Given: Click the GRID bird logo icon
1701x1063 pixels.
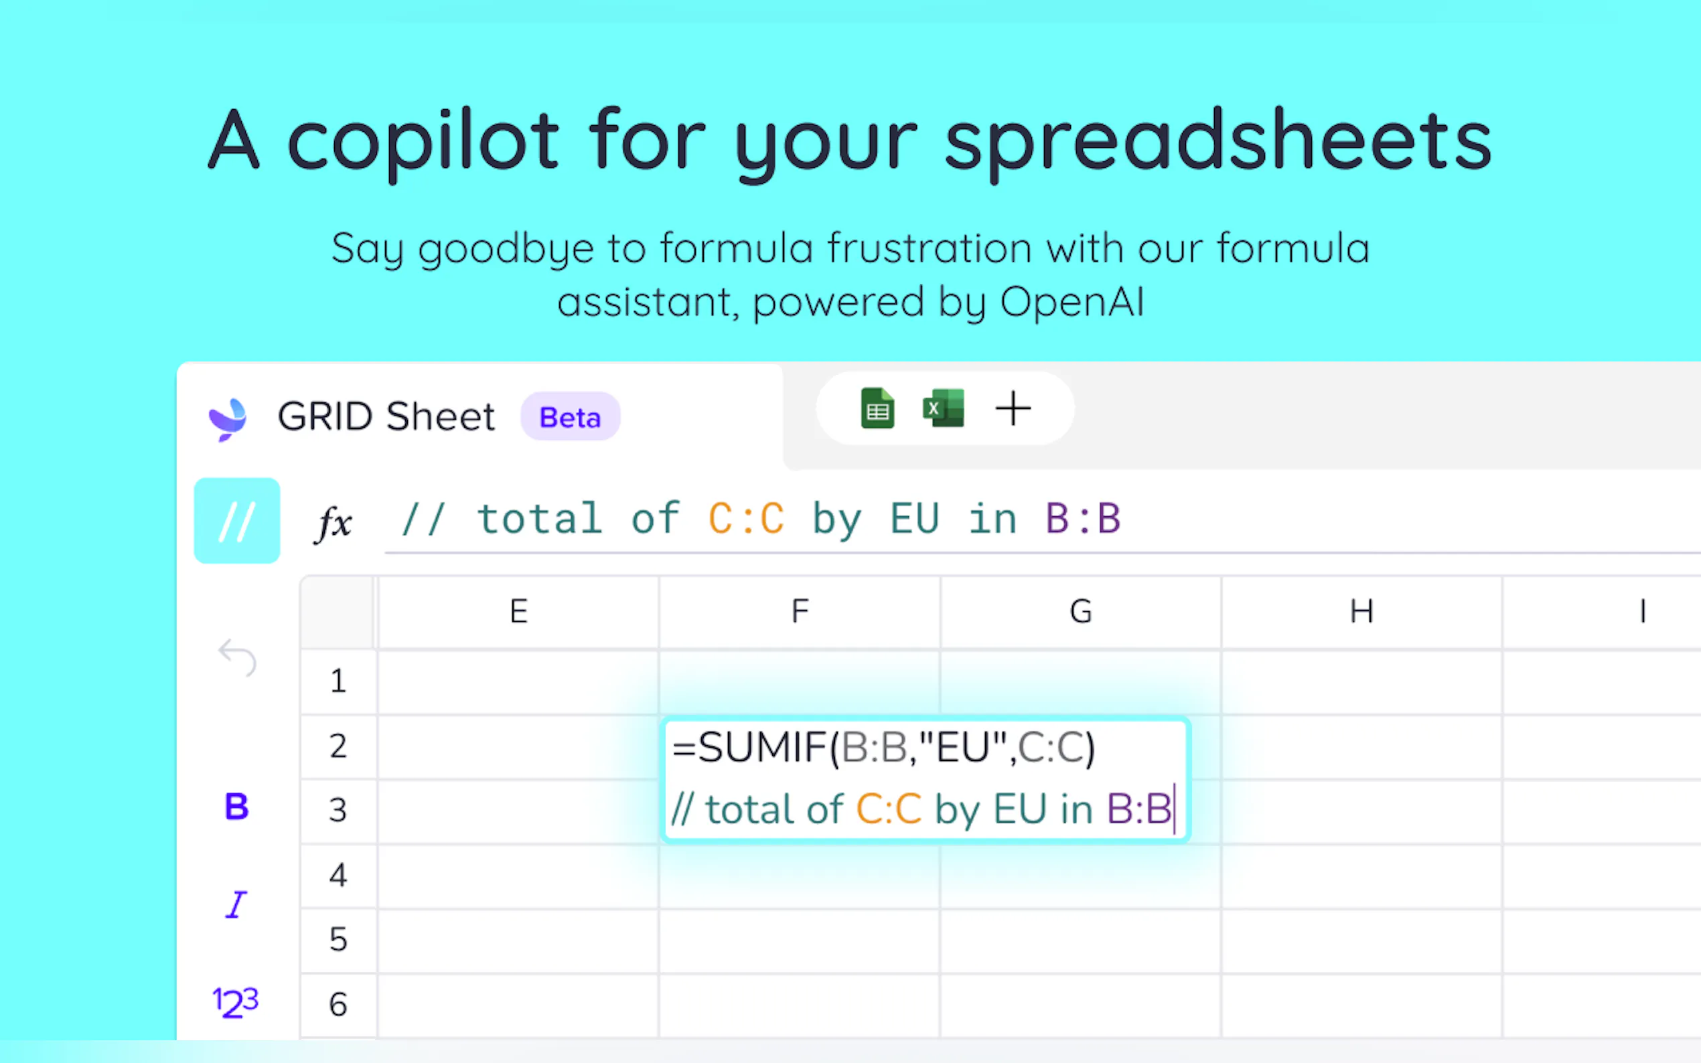Looking at the screenshot, I should 228,418.
